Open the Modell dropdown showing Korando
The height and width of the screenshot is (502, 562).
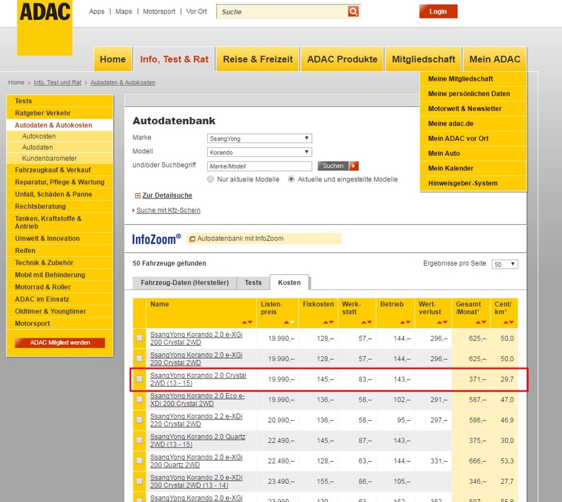click(x=259, y=152)
